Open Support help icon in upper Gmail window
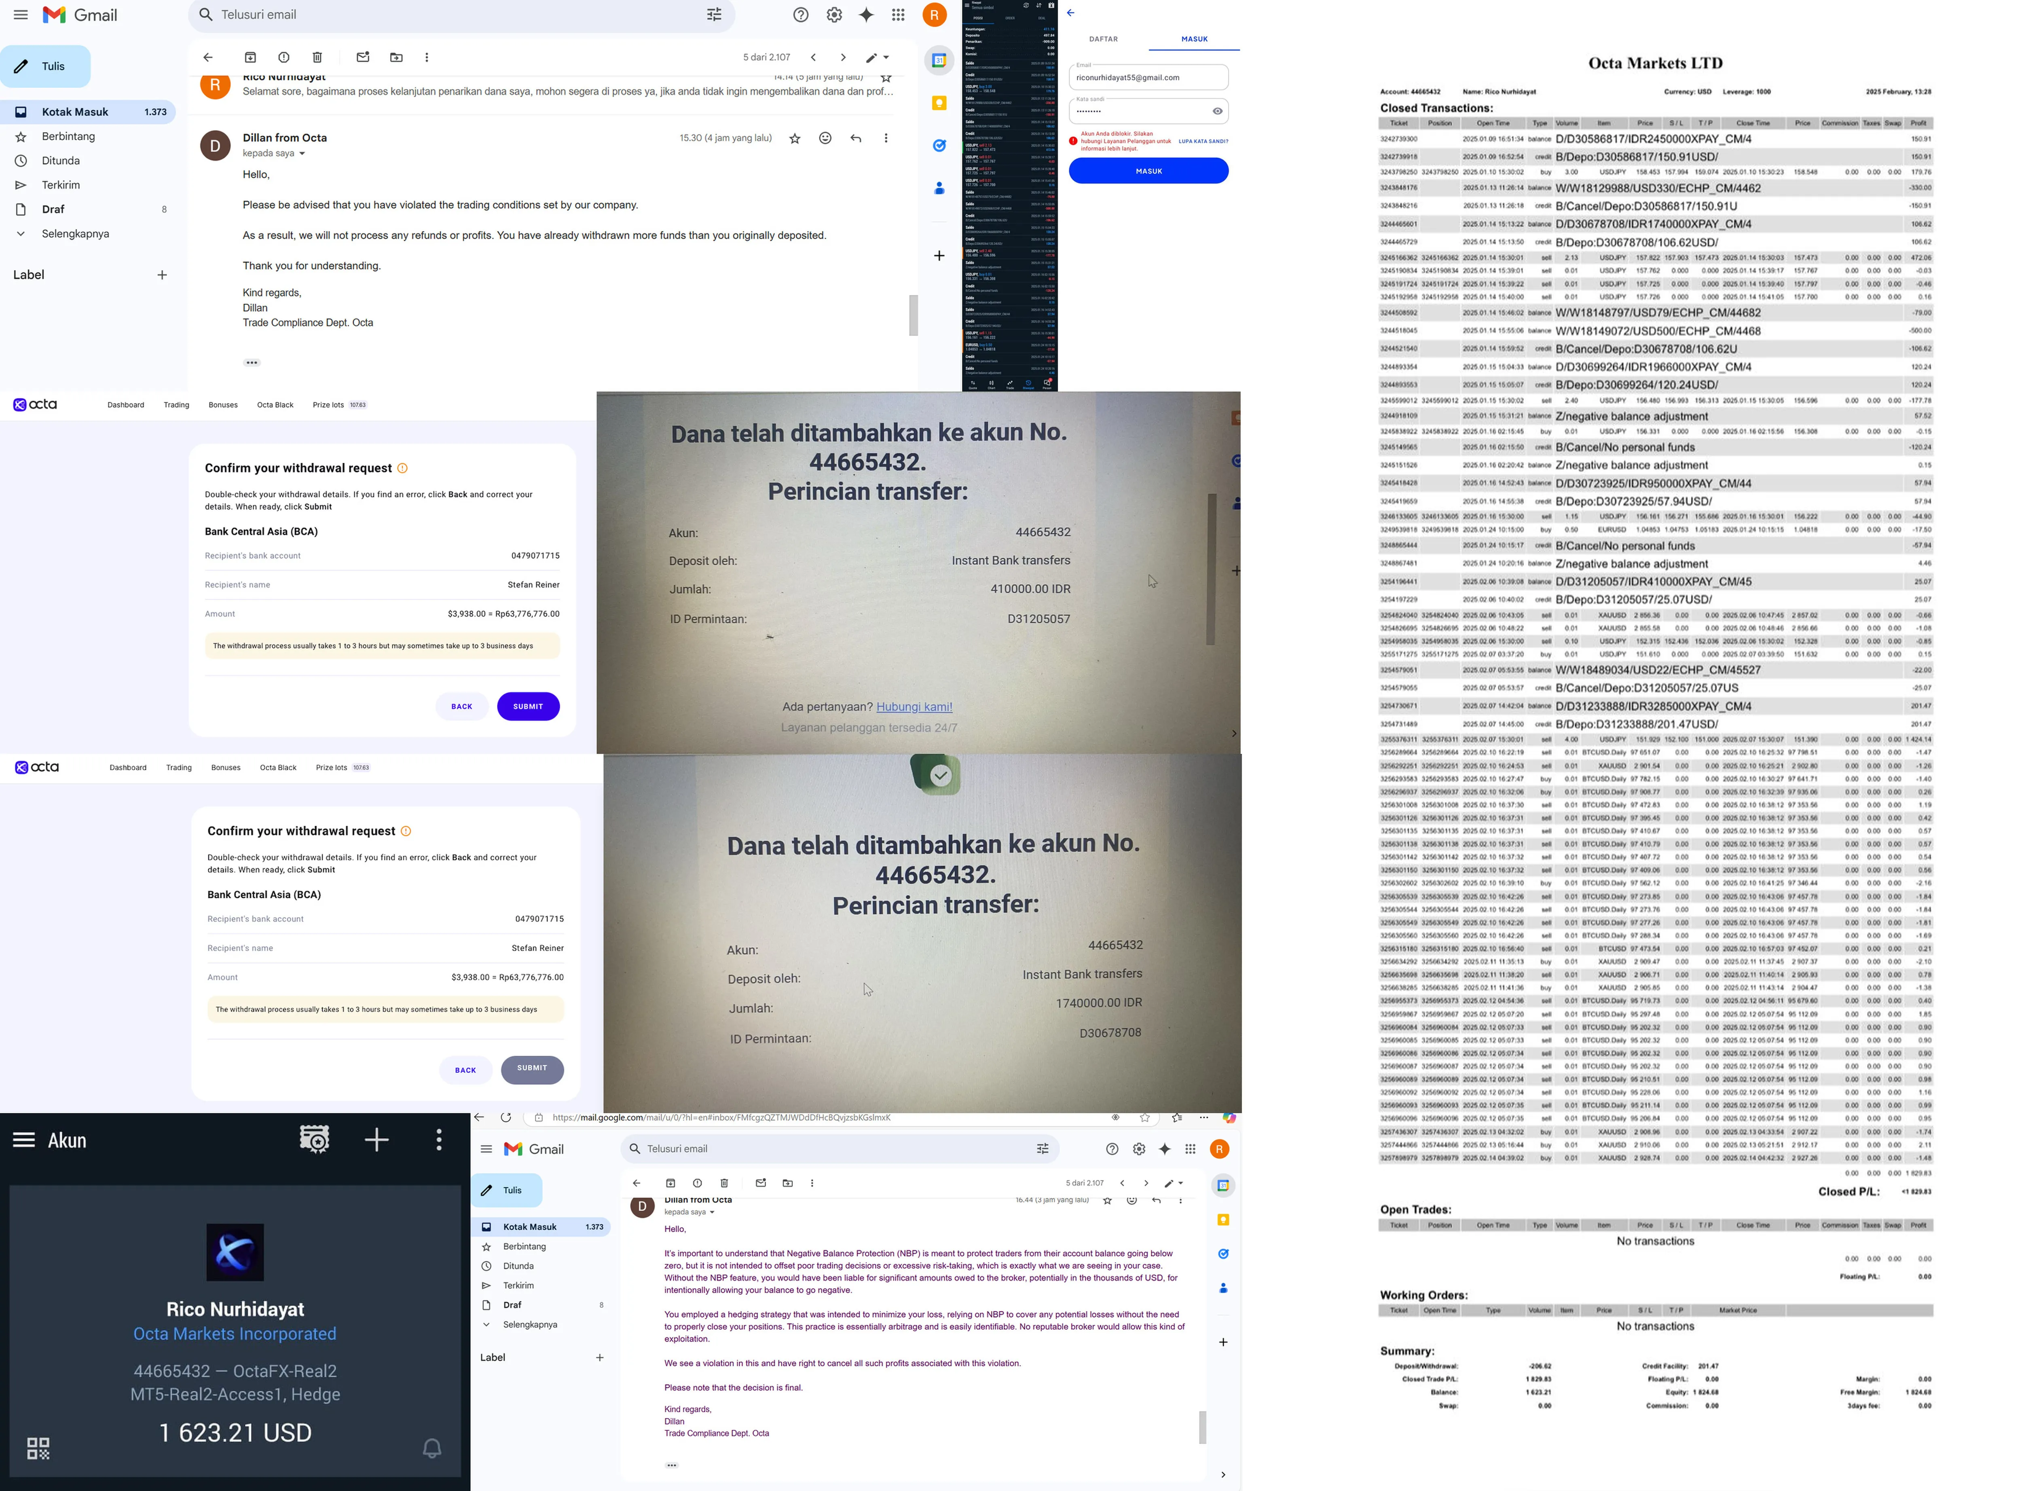2022x1491 pixels. [801, 15]
